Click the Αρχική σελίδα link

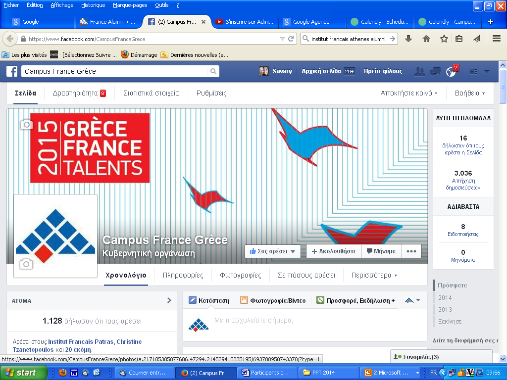(x=321, y=71)
